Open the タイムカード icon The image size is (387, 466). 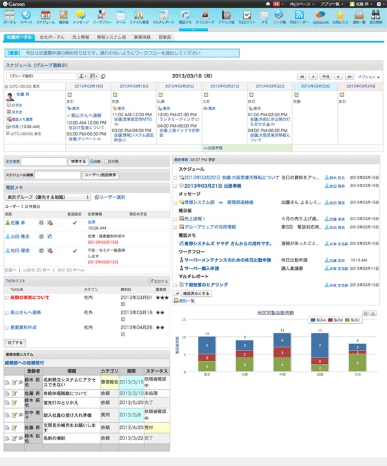pyautogui.click(x=205, y=15)
